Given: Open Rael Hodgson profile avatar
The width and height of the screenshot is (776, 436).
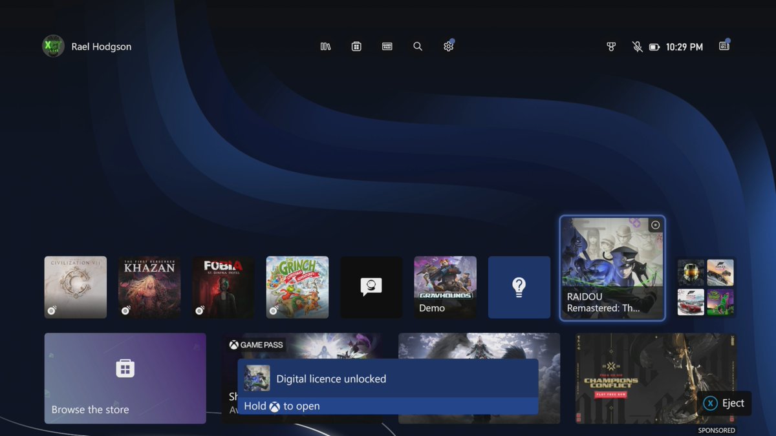Looking at the screenshot, I should point(53,46).
